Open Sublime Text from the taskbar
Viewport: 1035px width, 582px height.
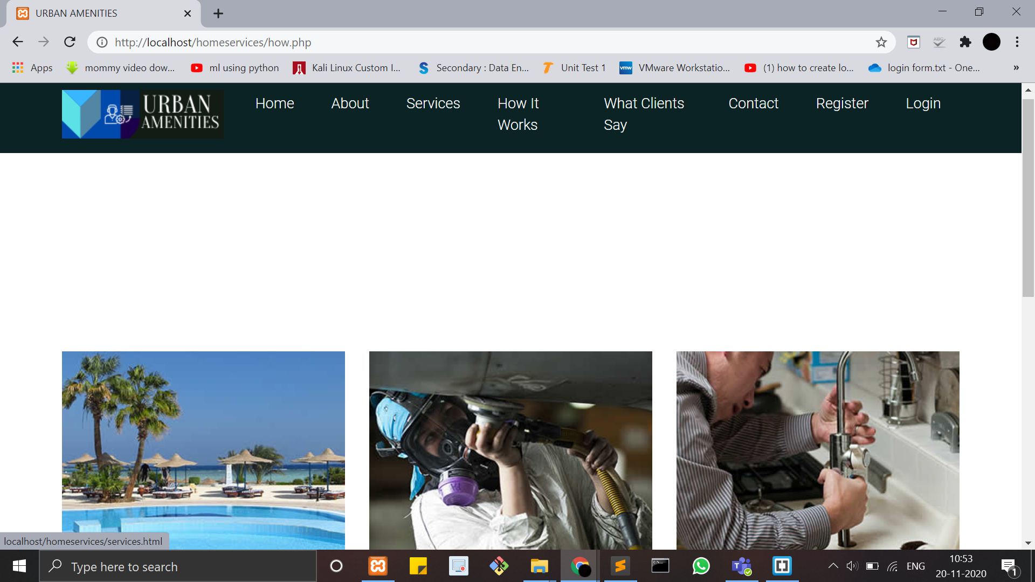[620, 566]
